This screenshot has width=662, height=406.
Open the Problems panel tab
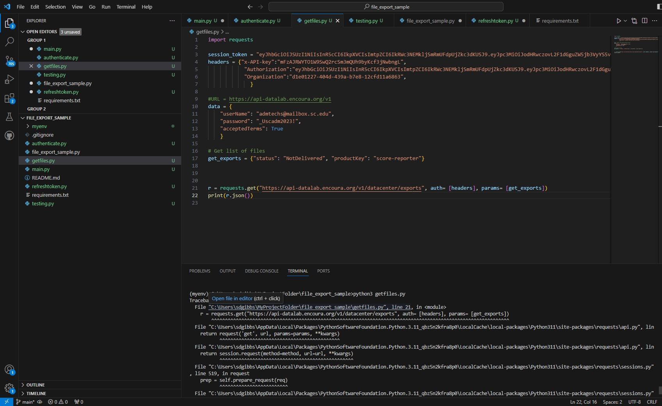[200, 271]
